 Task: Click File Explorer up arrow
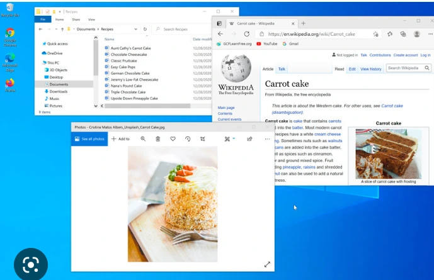(x=62, y=29)
